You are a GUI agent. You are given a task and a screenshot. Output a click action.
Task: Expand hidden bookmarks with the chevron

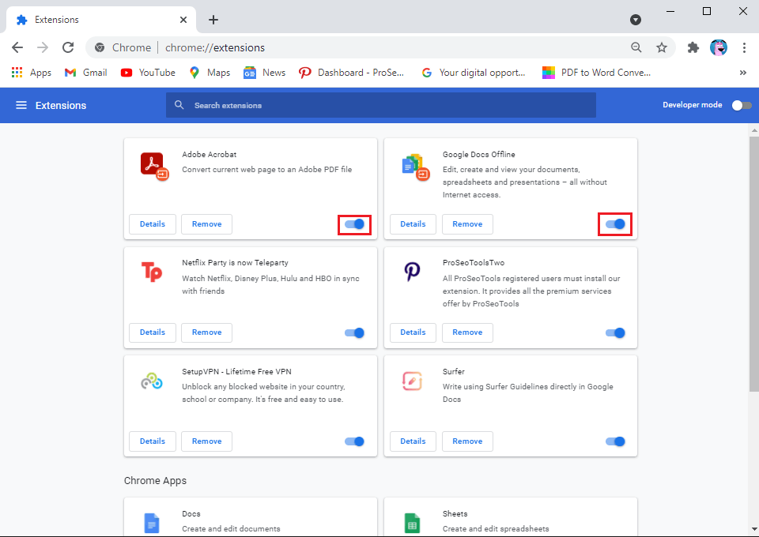pyautogui.click(x=742, y=73)
